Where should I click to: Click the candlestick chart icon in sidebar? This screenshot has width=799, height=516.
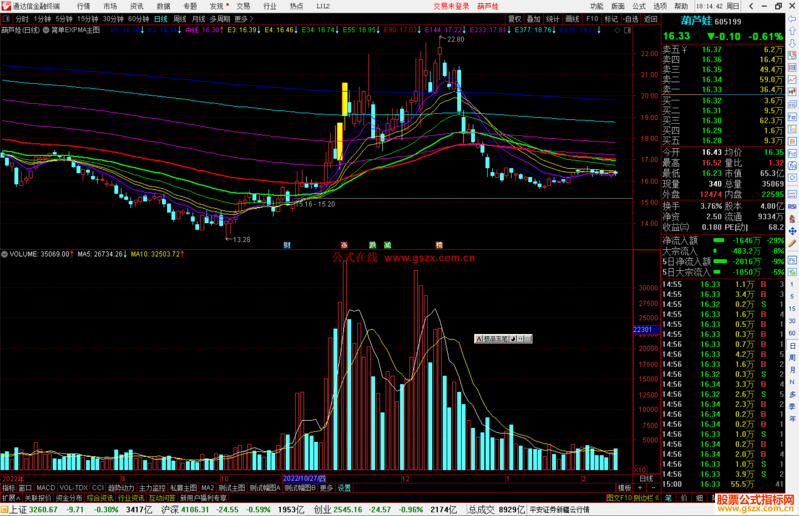[x=792, y=92]
